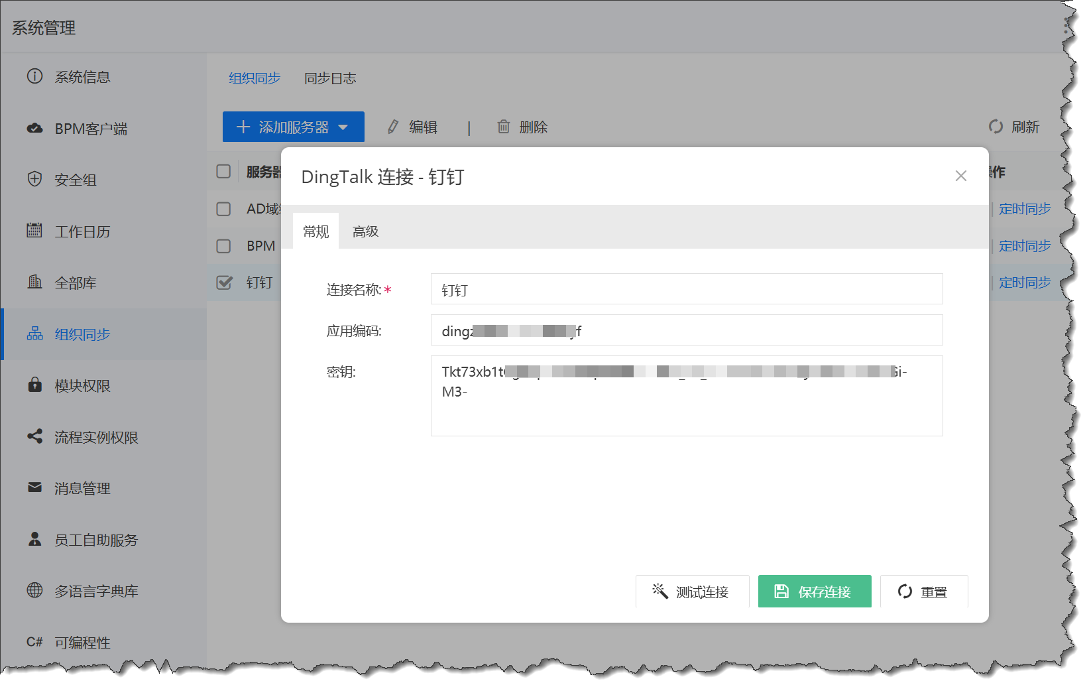
Task: Open the 同步日志 tab
Action: [330, 78]
